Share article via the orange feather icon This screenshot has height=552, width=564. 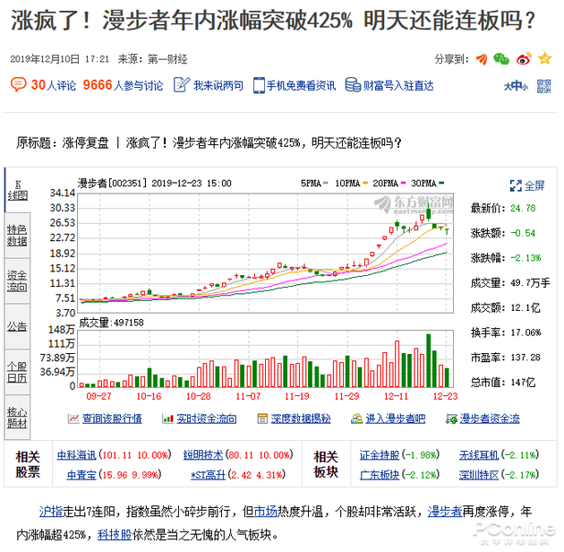coord(482,58)
